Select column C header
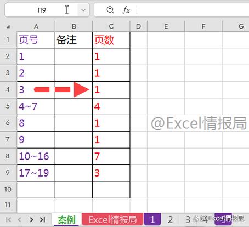 (x=111, y=26)
